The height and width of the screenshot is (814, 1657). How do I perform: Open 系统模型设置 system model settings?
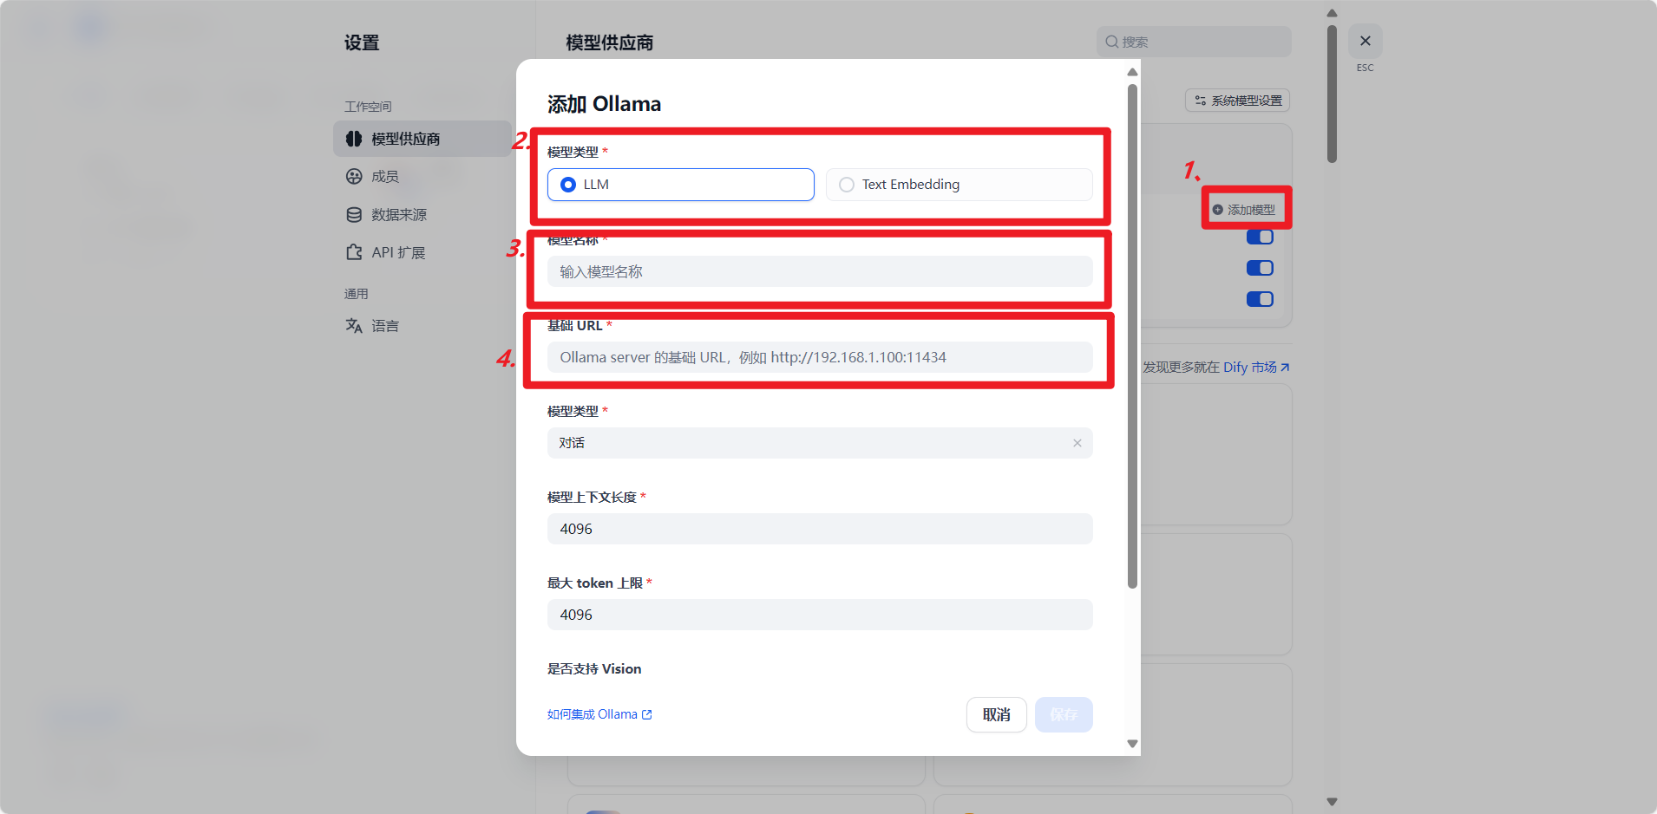[x=1237, y=101]
